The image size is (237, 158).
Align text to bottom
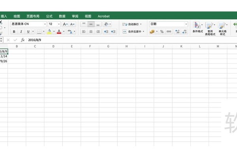(x=98, y=24)
